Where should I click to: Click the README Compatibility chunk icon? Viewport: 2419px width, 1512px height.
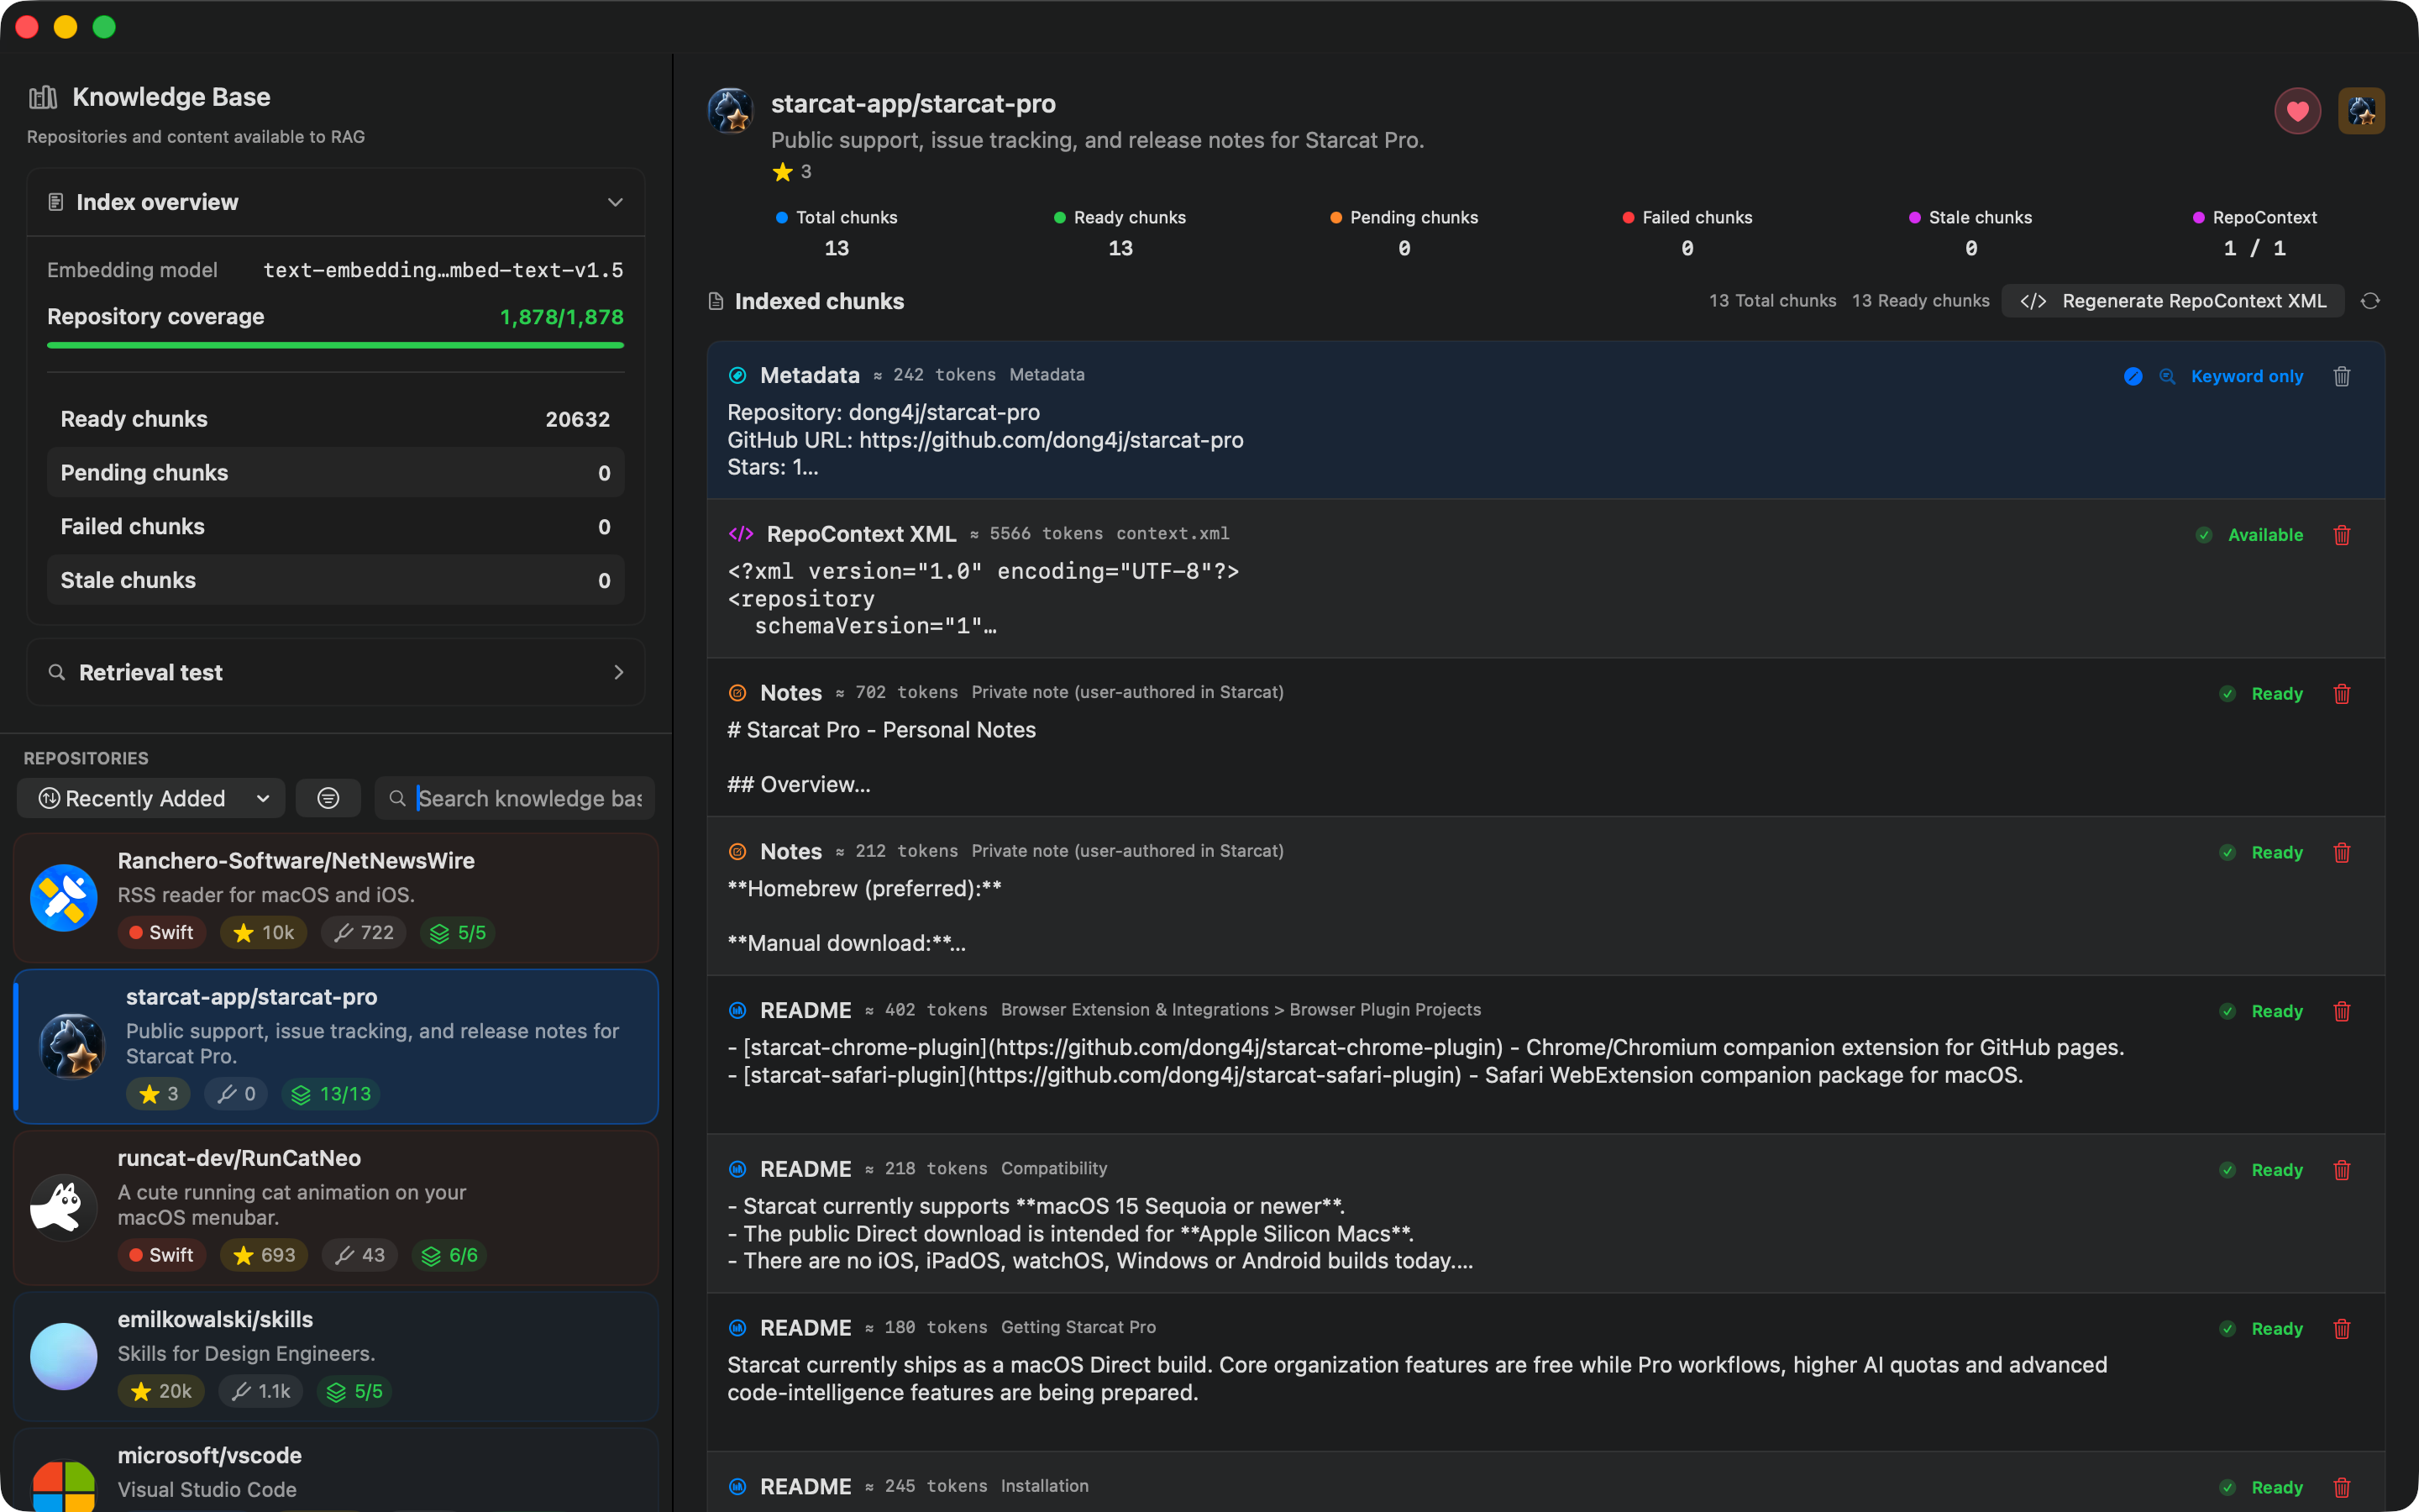point(737,1169)
